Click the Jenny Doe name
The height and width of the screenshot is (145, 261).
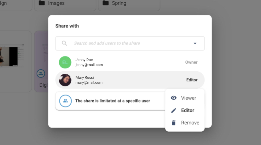point(84,60)
